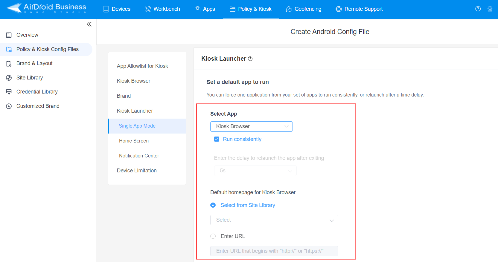Image resolution: width=498 pixels, height=262 pixels.
Task: Click the Enter URL input field
Action: pyautogui.click(x=274, y=251)
